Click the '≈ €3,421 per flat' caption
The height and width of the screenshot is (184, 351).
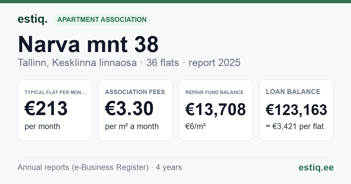295,127
